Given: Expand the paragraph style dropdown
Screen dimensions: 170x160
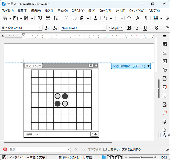Looking at the screenshot, I should (x=40, y=28).
